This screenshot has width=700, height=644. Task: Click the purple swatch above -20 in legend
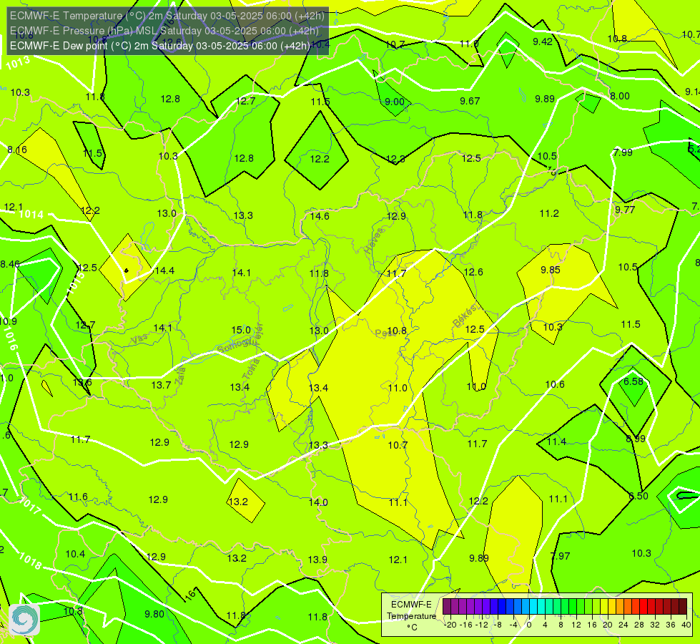[x=447, y=607]
